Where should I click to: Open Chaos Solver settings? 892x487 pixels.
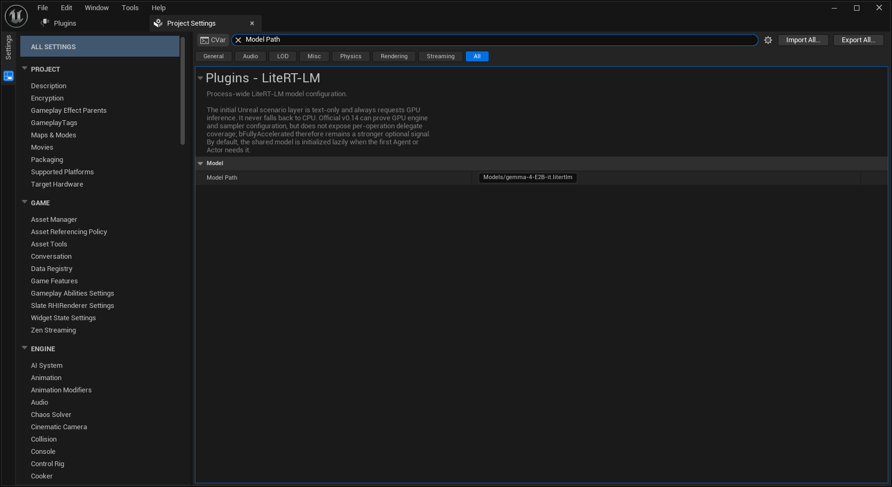[x=51, y=414]
